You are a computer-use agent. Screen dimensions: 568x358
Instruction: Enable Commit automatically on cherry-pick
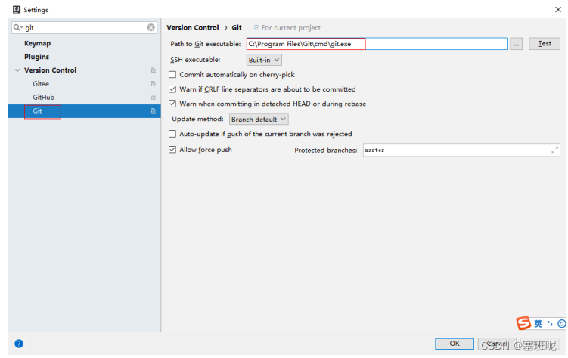tap(172, 75)
